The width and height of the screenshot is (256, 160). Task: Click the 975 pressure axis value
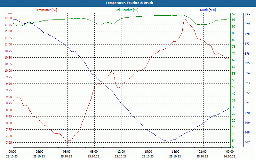point(247,63)
